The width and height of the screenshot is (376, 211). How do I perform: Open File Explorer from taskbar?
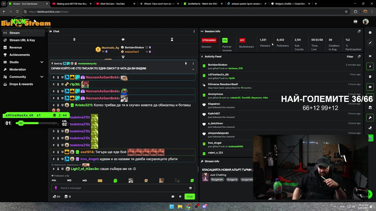pyautogui.click(x=180, y=207)
